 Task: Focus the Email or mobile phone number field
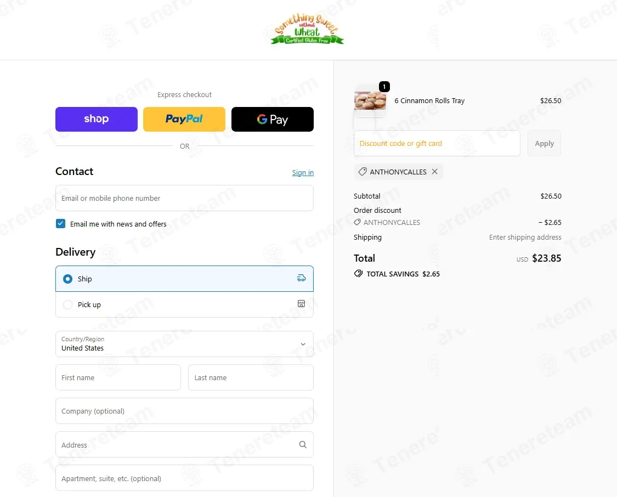click(184, 198)
